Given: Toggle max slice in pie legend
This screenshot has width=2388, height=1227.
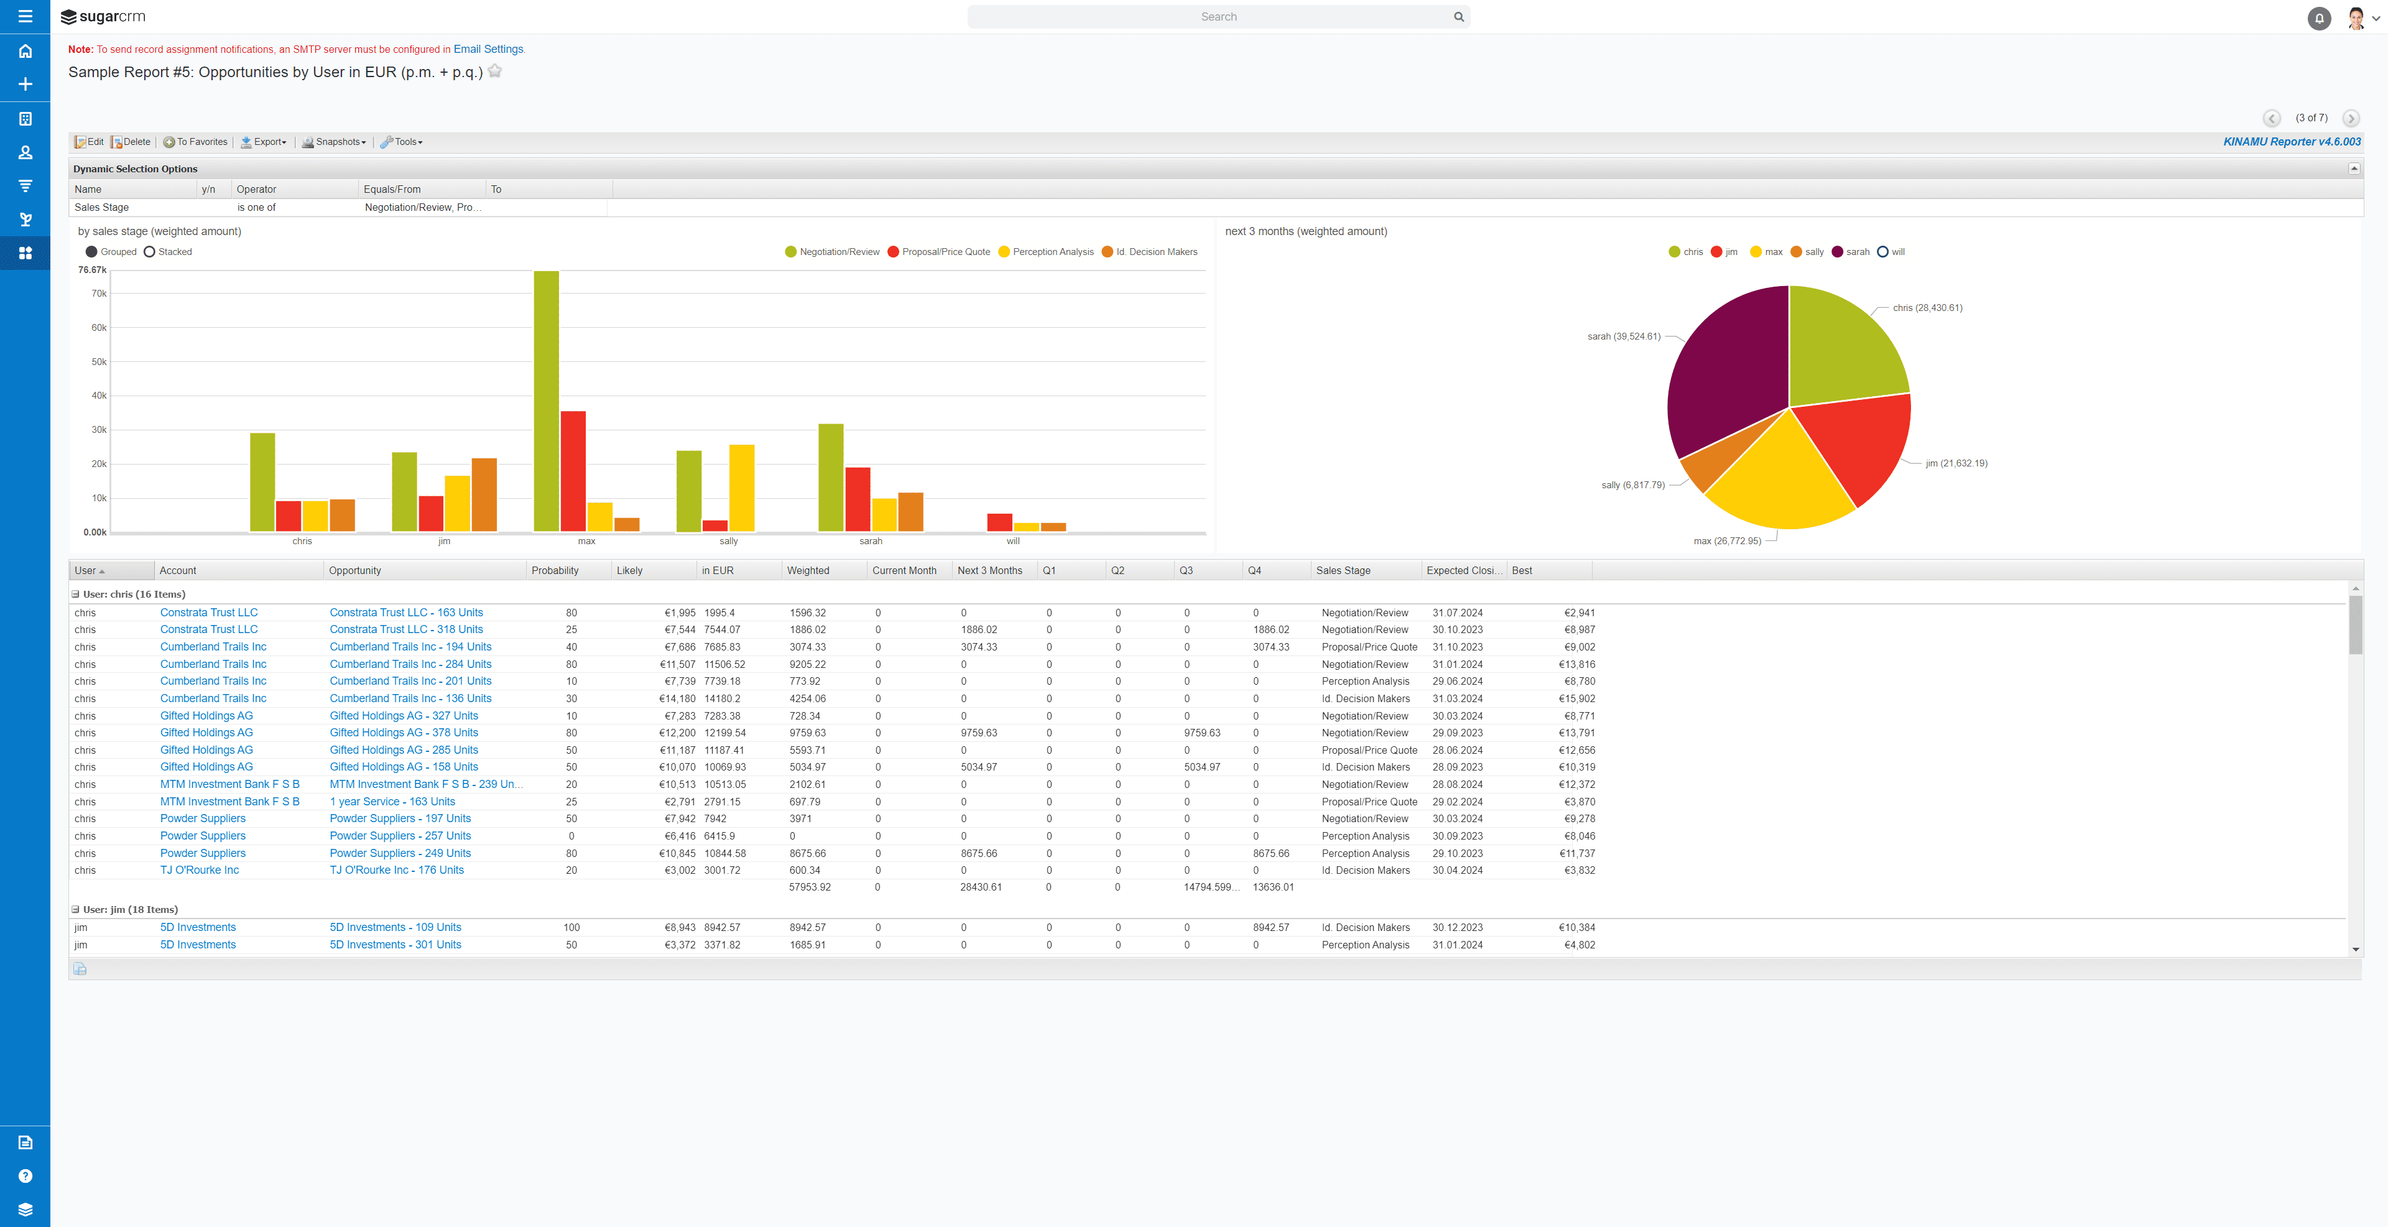Looking at the screenshot, I should 1766,252.
